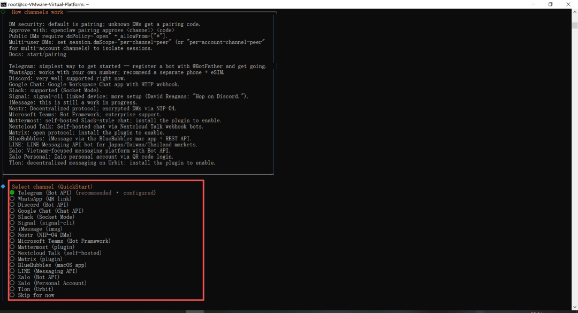Click the scrollbar up arrow

tap(575, 12)
